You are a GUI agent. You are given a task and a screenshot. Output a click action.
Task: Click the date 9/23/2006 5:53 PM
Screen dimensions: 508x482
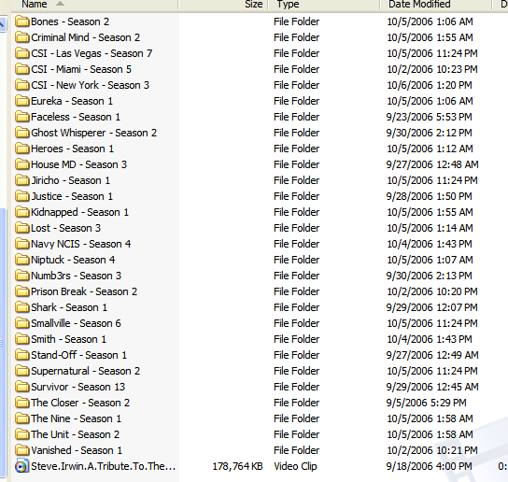click(429, 117)
